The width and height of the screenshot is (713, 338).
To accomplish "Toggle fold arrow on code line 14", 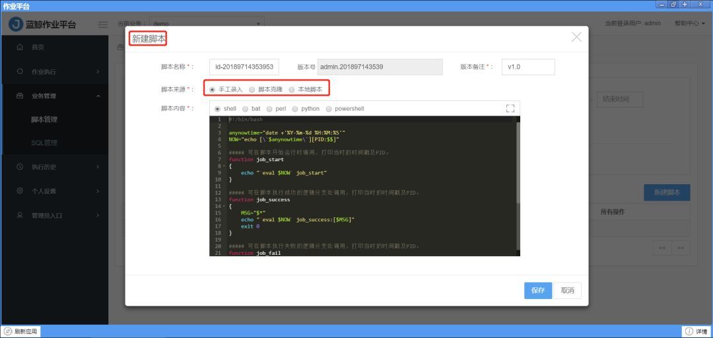I will [x=223, y=207].
